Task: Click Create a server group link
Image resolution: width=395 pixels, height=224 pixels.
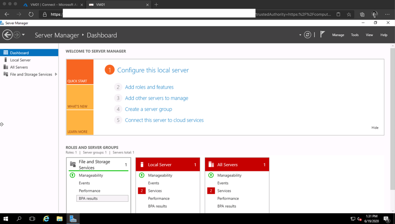Action: (148, 109)
